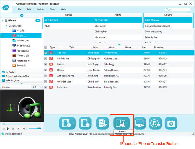Play the preview with the play button
The image size is (195, 149).
8,129
